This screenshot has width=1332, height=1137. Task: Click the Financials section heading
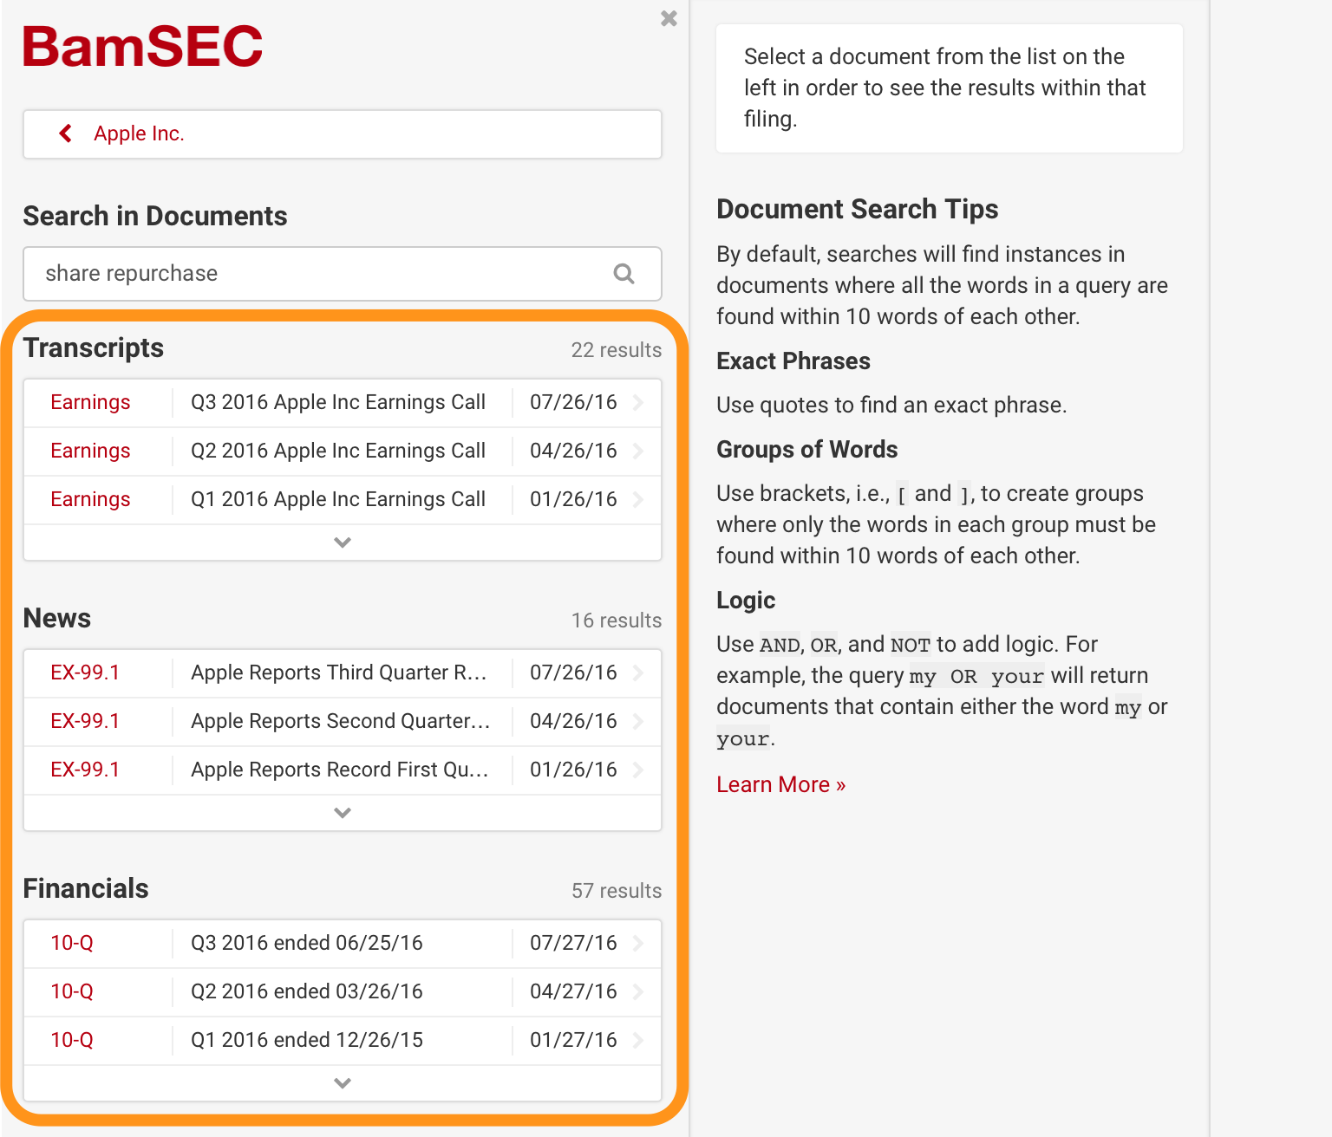86,889
